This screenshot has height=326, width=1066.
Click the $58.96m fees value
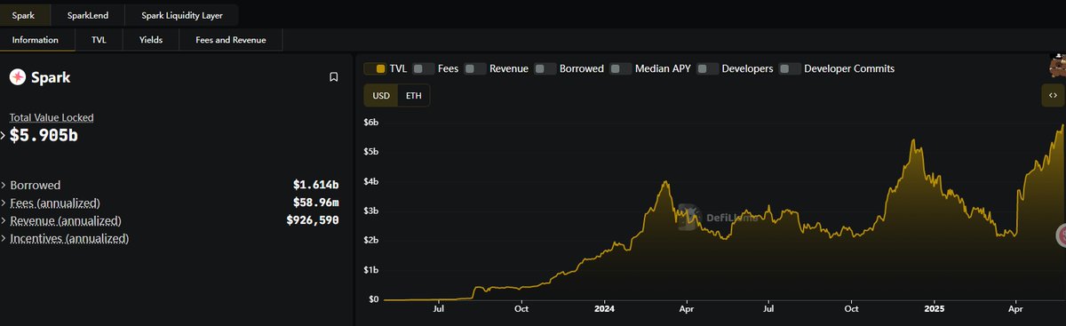[315, 203]
